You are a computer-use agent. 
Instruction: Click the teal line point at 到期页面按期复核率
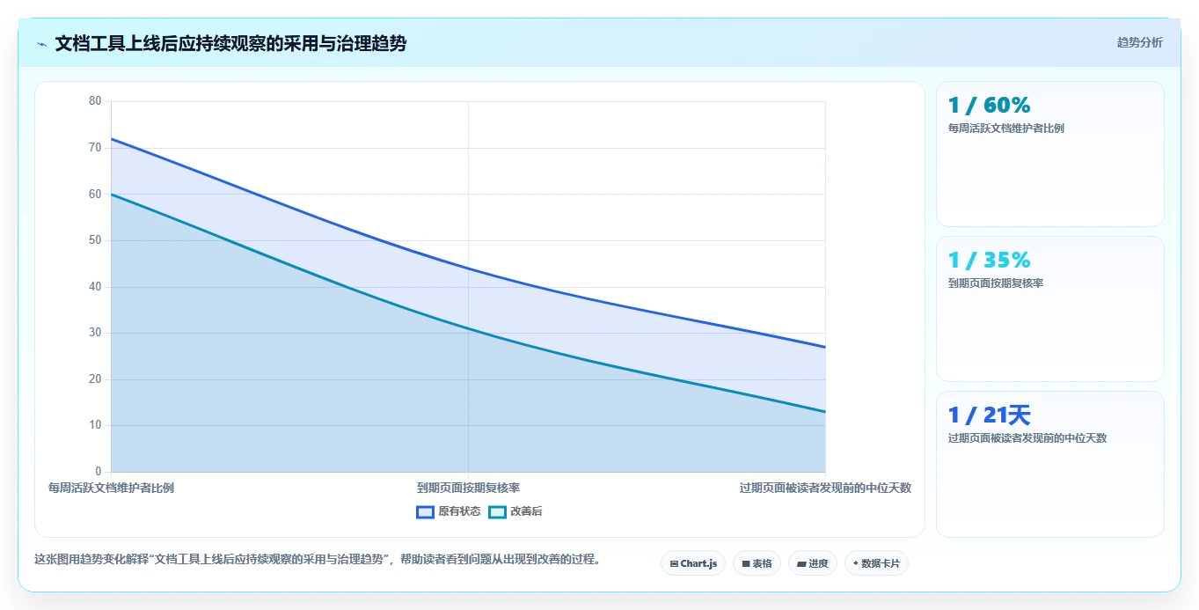pos(468,328)
